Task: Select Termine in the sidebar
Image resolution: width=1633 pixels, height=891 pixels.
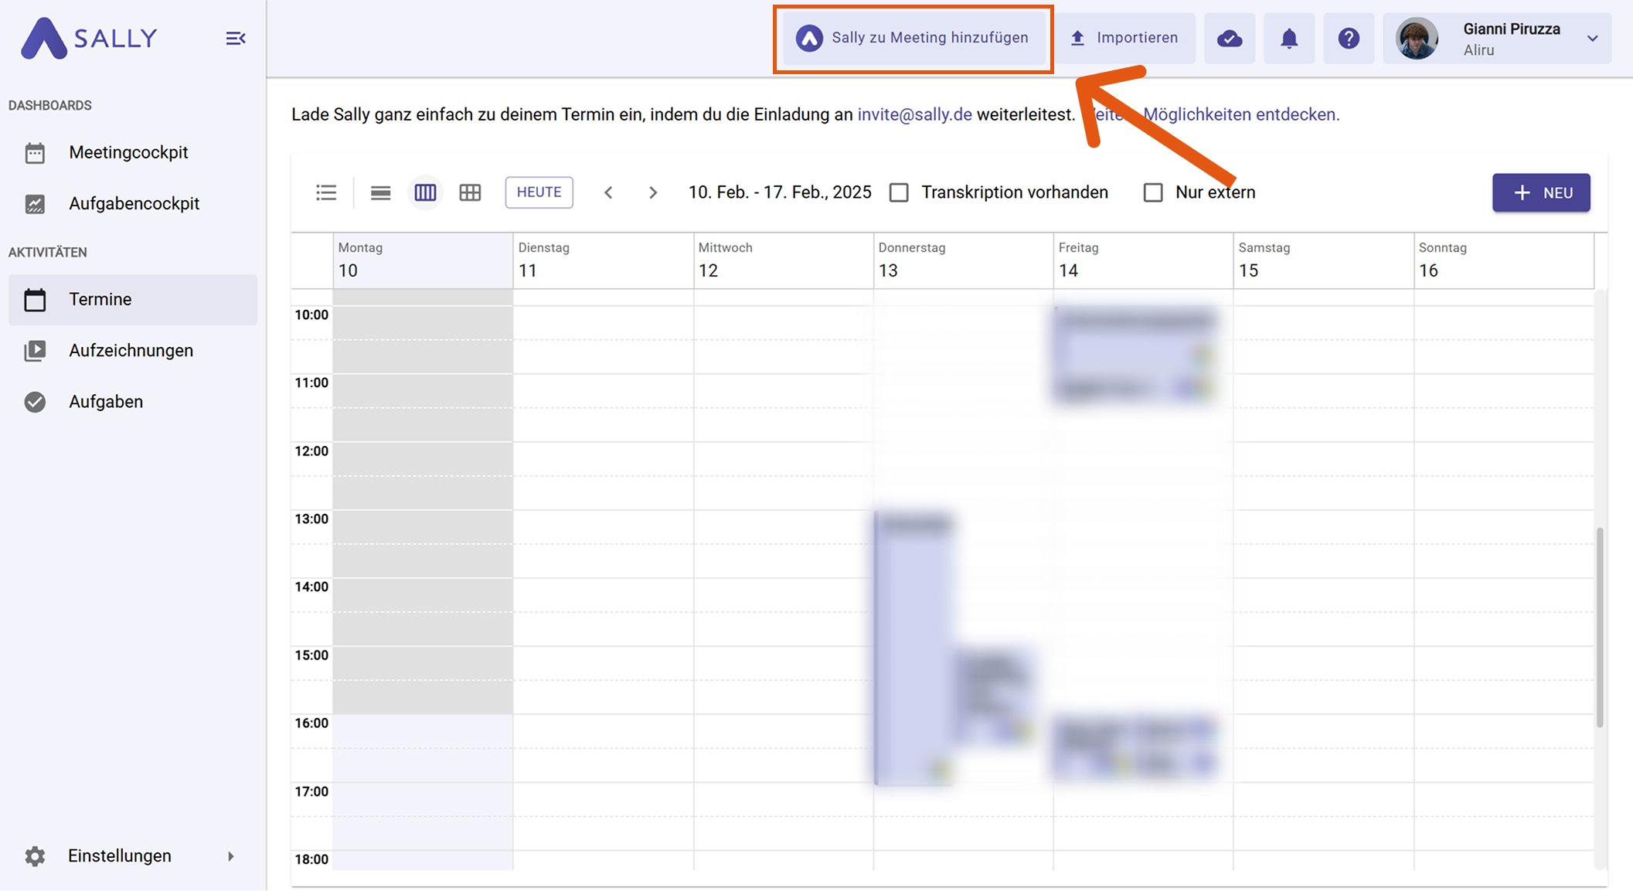Action: pos(133,299)
